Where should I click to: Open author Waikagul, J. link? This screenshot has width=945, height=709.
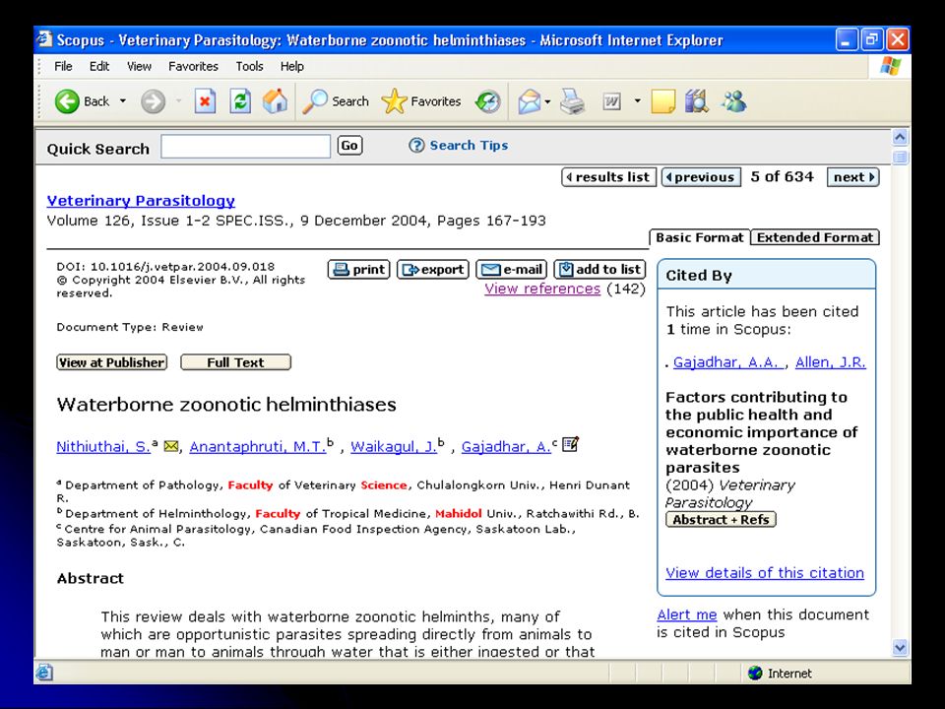pos(394,447)
